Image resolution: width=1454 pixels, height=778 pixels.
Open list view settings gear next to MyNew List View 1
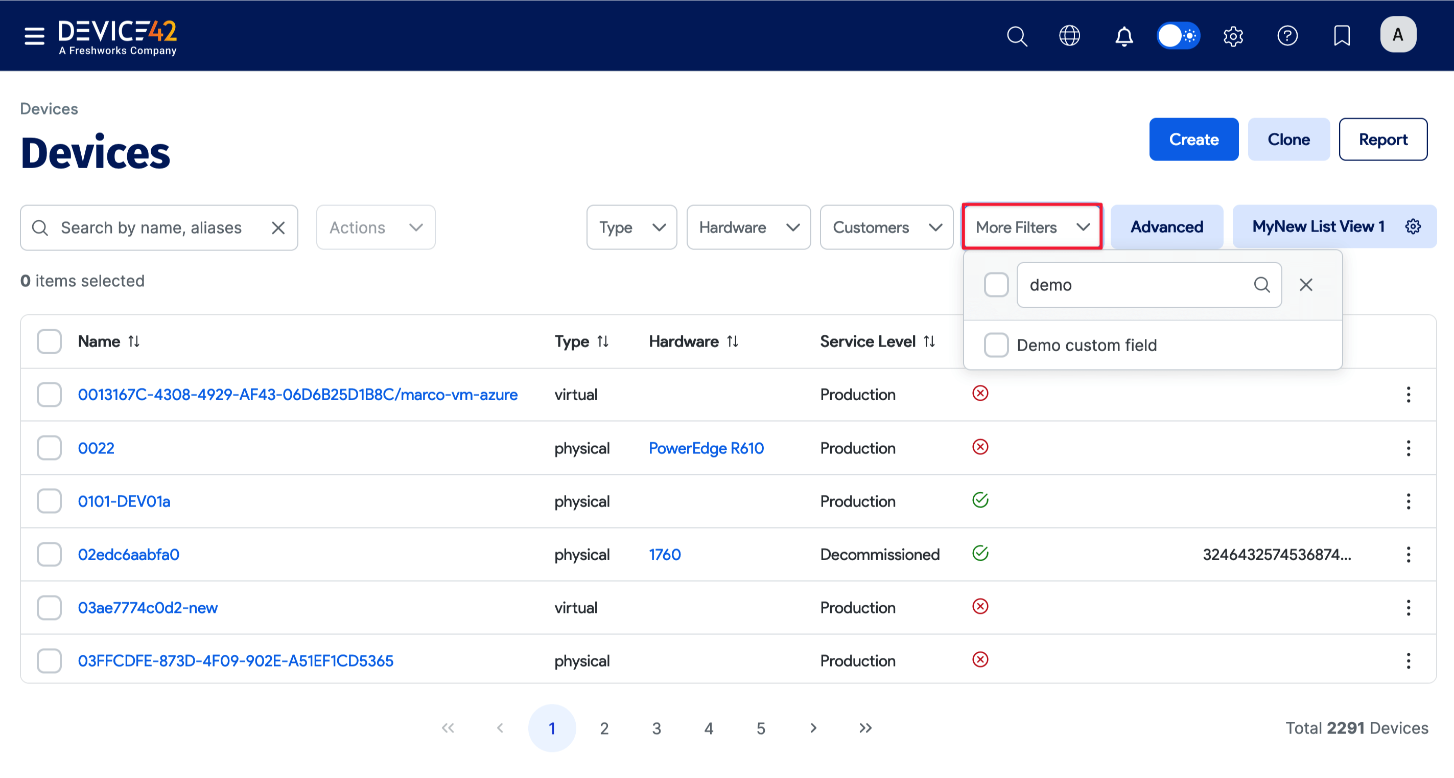[1413, 226]
